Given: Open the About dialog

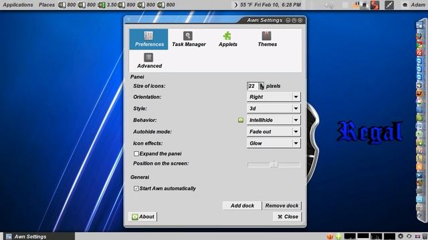Looking at the screenshot, I should coord(142,217).
